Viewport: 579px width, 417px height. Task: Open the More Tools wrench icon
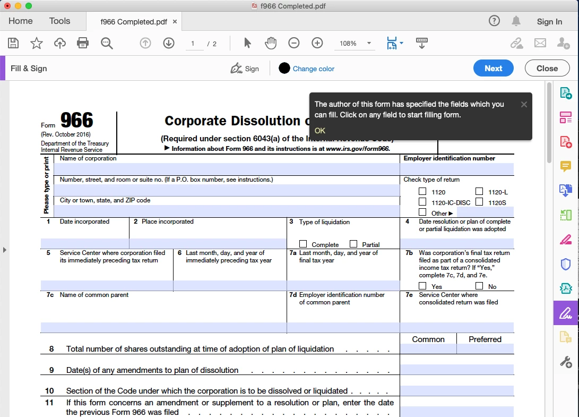[x=566, y=362]
